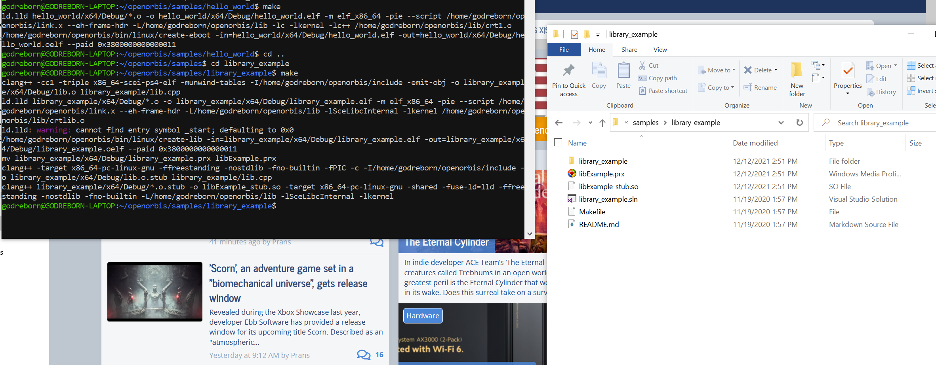Click terminal scrollbar down arrow
The image size is (936, 365).
coord(530,234)
